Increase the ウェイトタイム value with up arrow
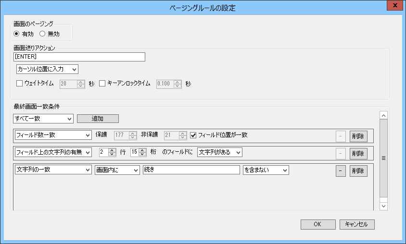Image resolution: width=406 pixels, height=244 pixels. [81, 82]
